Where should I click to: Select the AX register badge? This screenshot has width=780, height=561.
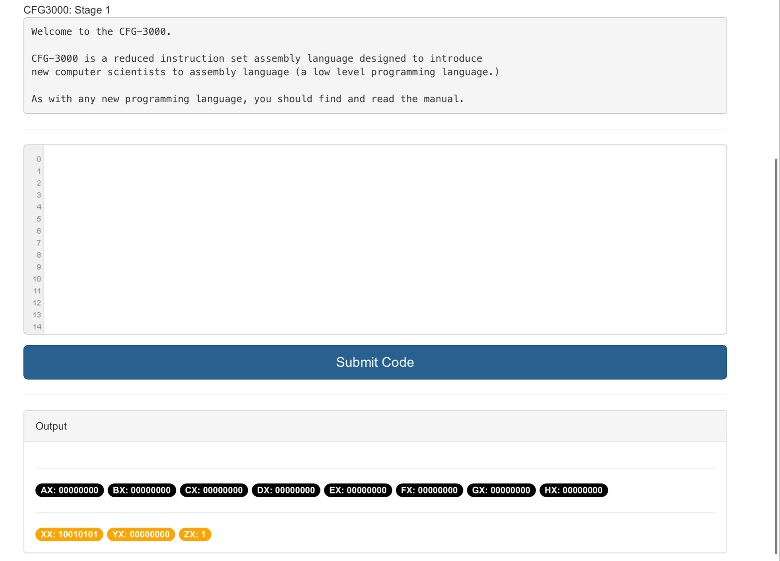pos(70,490)
